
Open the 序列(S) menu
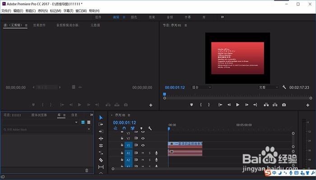(x=43, y=11)
